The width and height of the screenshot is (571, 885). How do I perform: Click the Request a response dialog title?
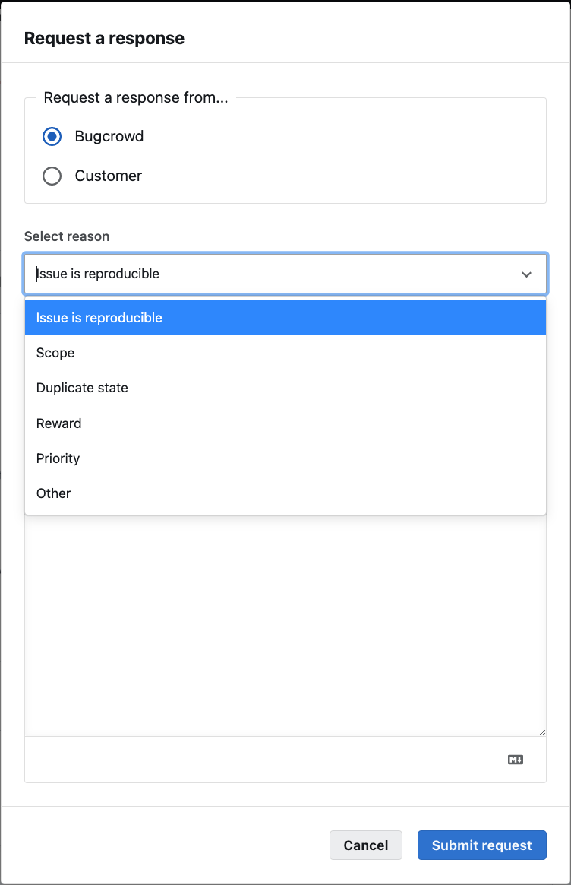point(104,38)
